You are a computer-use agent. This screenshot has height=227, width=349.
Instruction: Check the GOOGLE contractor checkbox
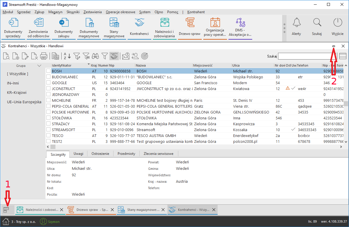click(48, 83)
